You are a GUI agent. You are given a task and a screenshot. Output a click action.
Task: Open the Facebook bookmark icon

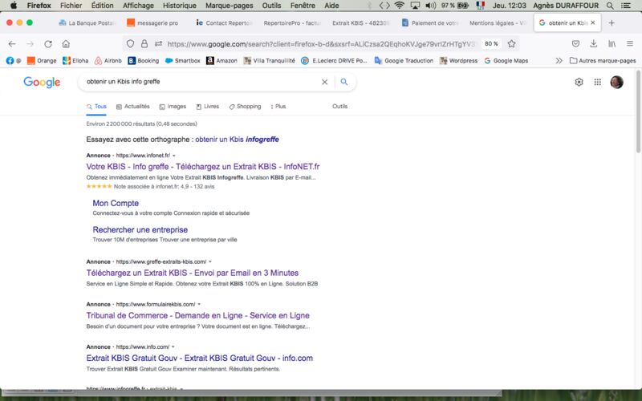pyautogui.click(x=10, y=61)
